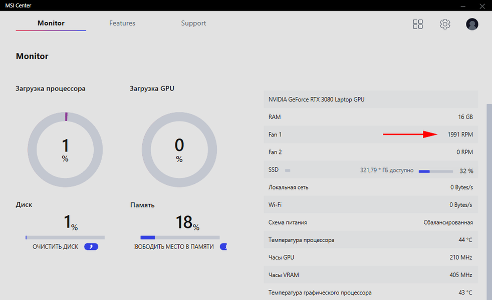This screenshot has height=300, width=492.
Task: Click the Память usage progress bar
Action: tap(180, 237)
